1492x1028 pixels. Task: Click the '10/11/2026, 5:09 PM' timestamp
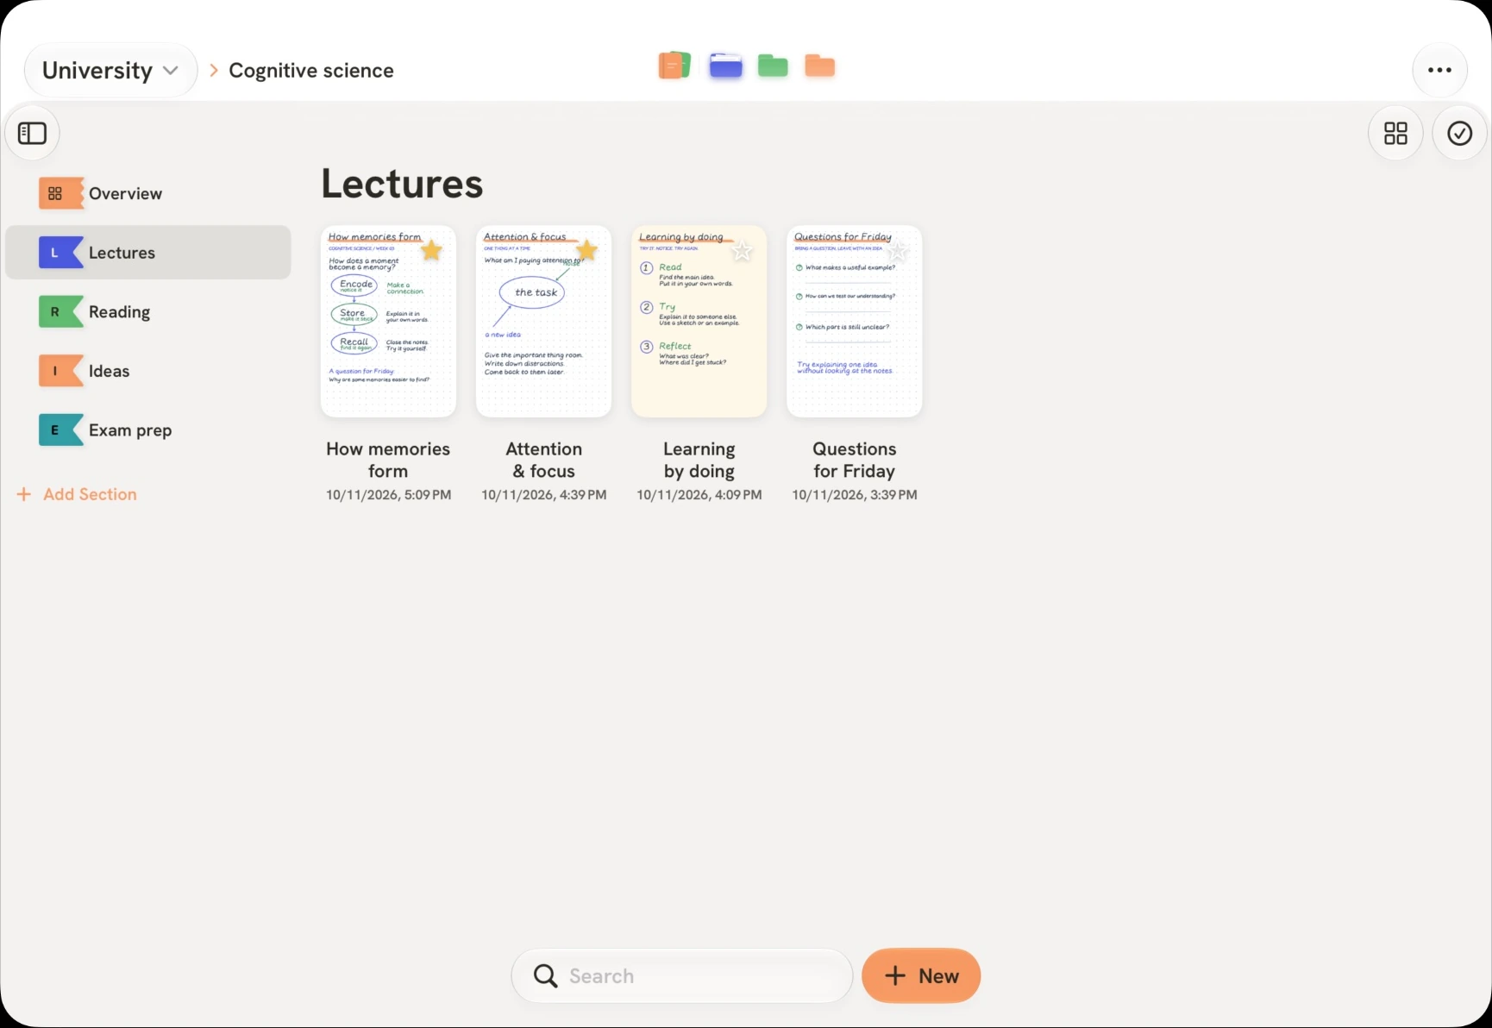pyautogui.click(x=388, y=495)
